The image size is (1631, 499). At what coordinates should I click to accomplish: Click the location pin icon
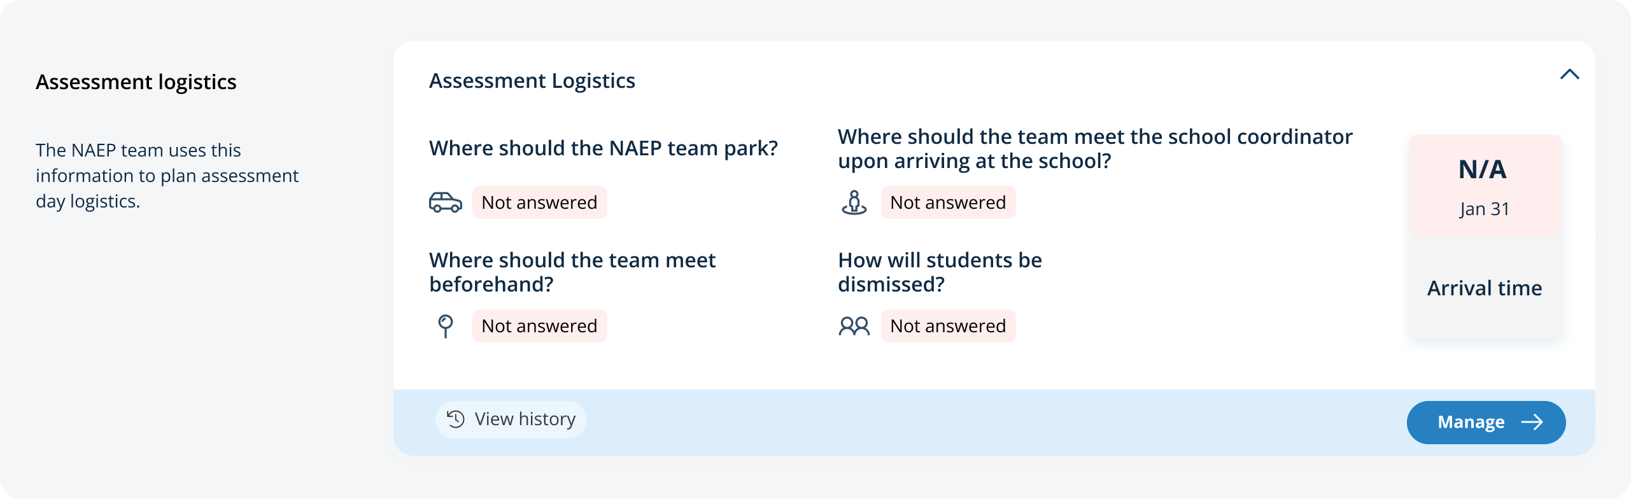(446, 326)
